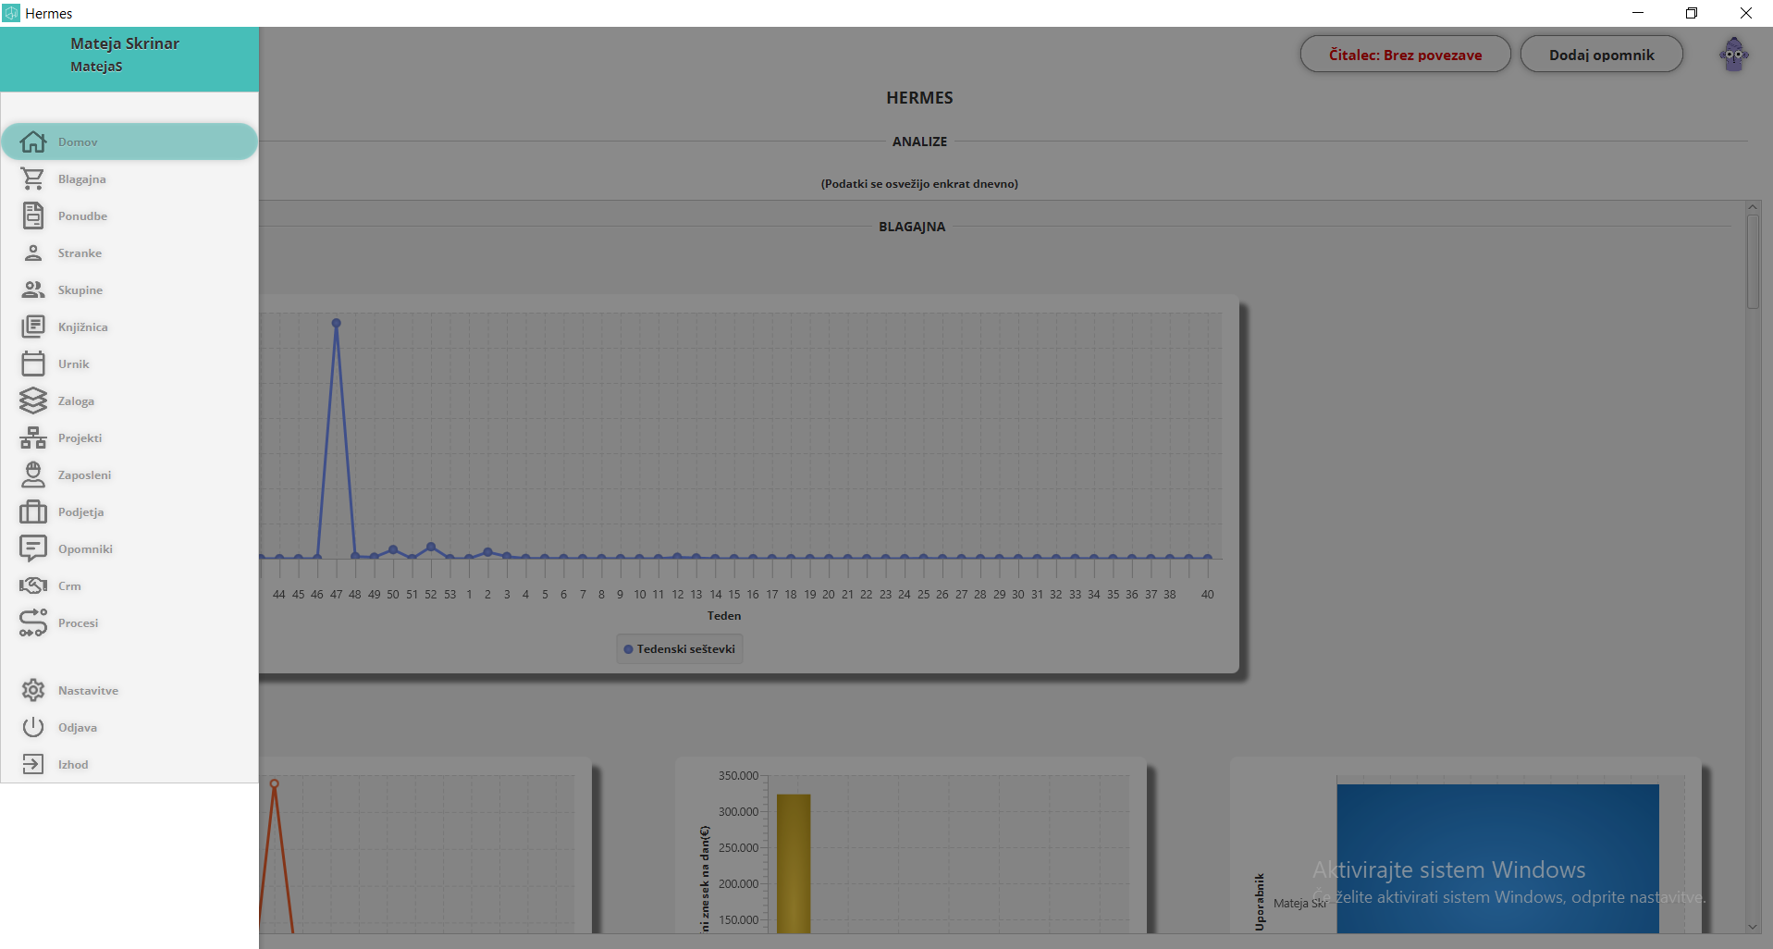Click the Crm handshake icon
The height and width of the screenshot is (949, 1773).
(x=33, y=585)
